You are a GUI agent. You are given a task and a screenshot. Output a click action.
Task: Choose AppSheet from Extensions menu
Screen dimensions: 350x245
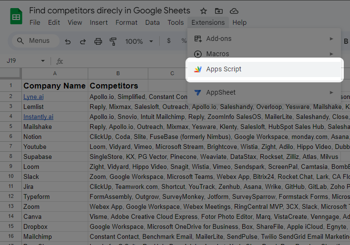click(264, 92)
